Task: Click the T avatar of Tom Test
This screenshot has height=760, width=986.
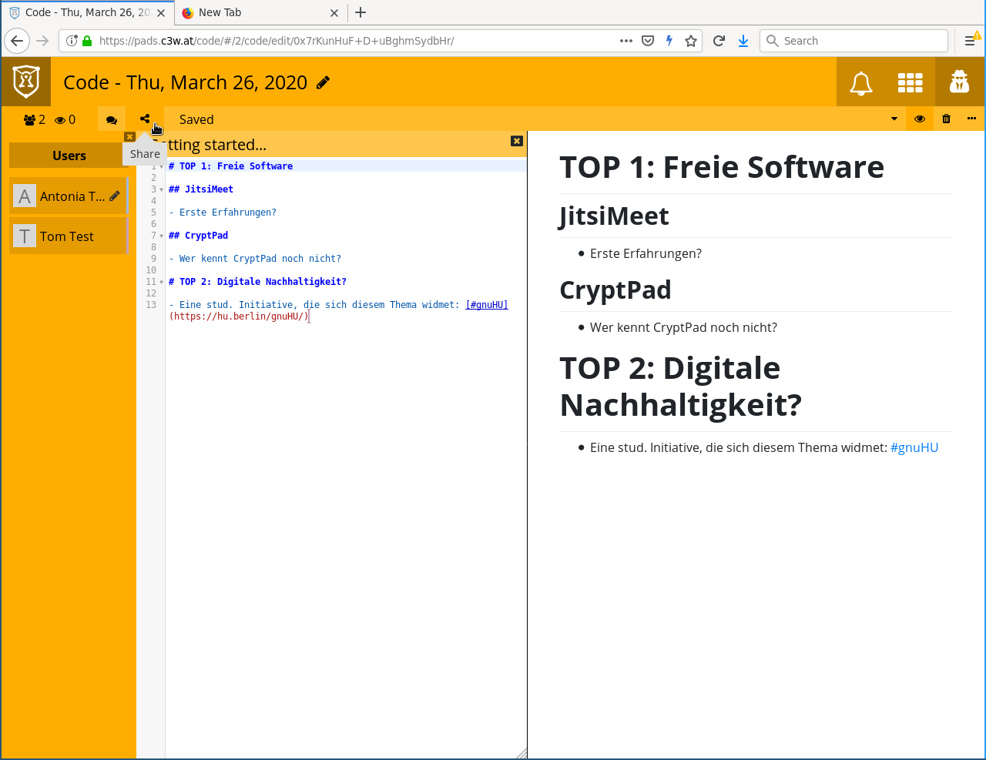Action: [25, 236]
